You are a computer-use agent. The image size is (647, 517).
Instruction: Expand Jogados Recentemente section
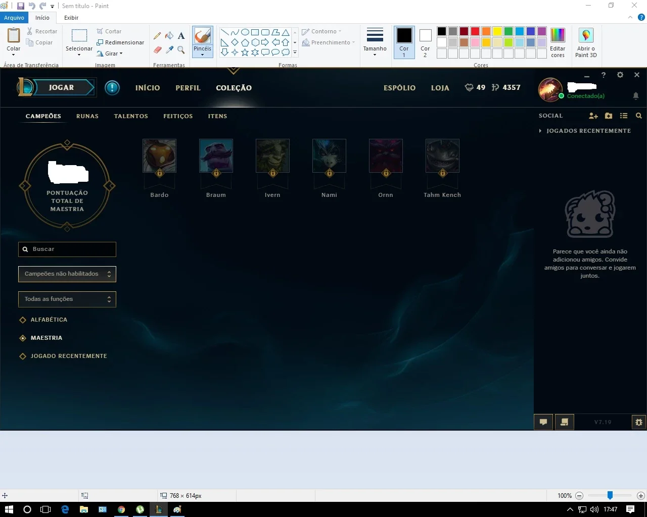tap(585, 131)
